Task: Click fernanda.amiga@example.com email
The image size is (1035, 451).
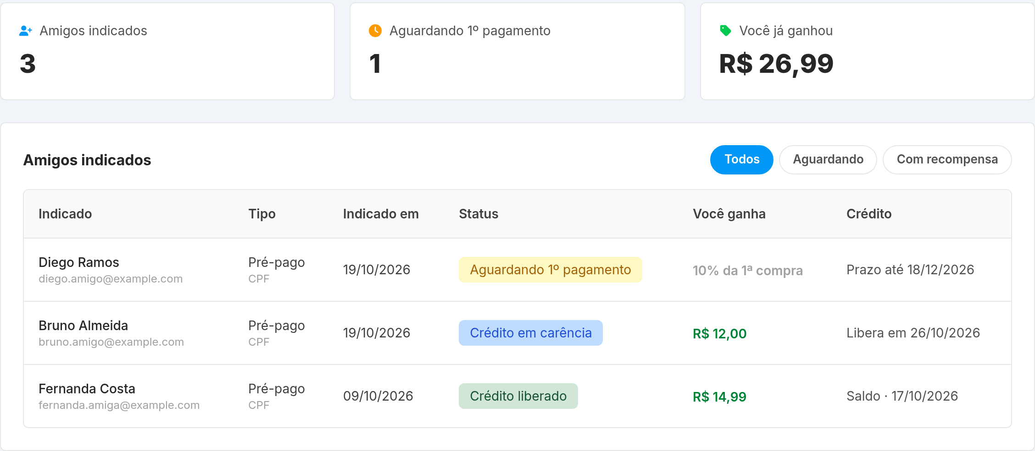Action: click(x=119, y=405)
